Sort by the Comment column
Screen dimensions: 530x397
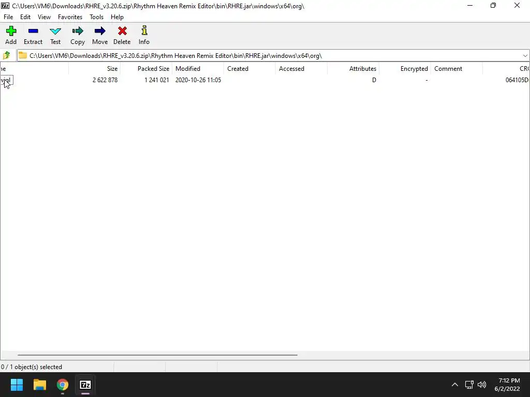pos(457,69)
